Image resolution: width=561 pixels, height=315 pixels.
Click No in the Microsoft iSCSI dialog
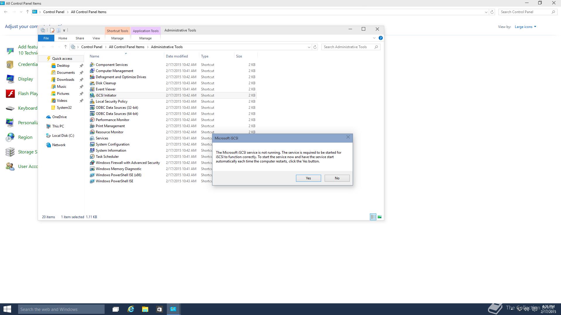337,178
